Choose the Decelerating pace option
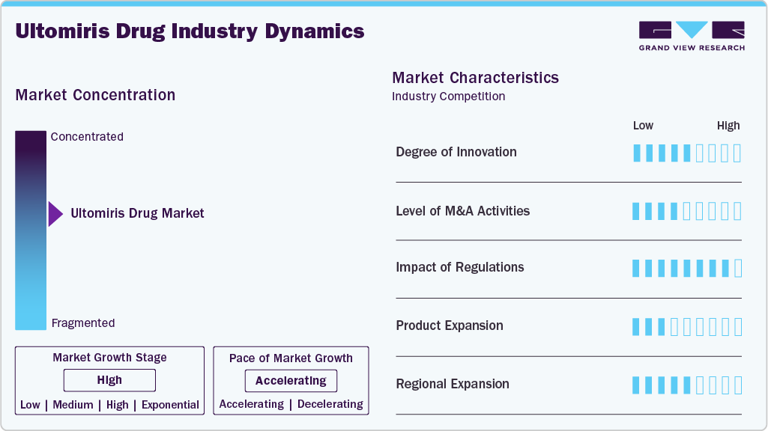 tap(330, 404)
